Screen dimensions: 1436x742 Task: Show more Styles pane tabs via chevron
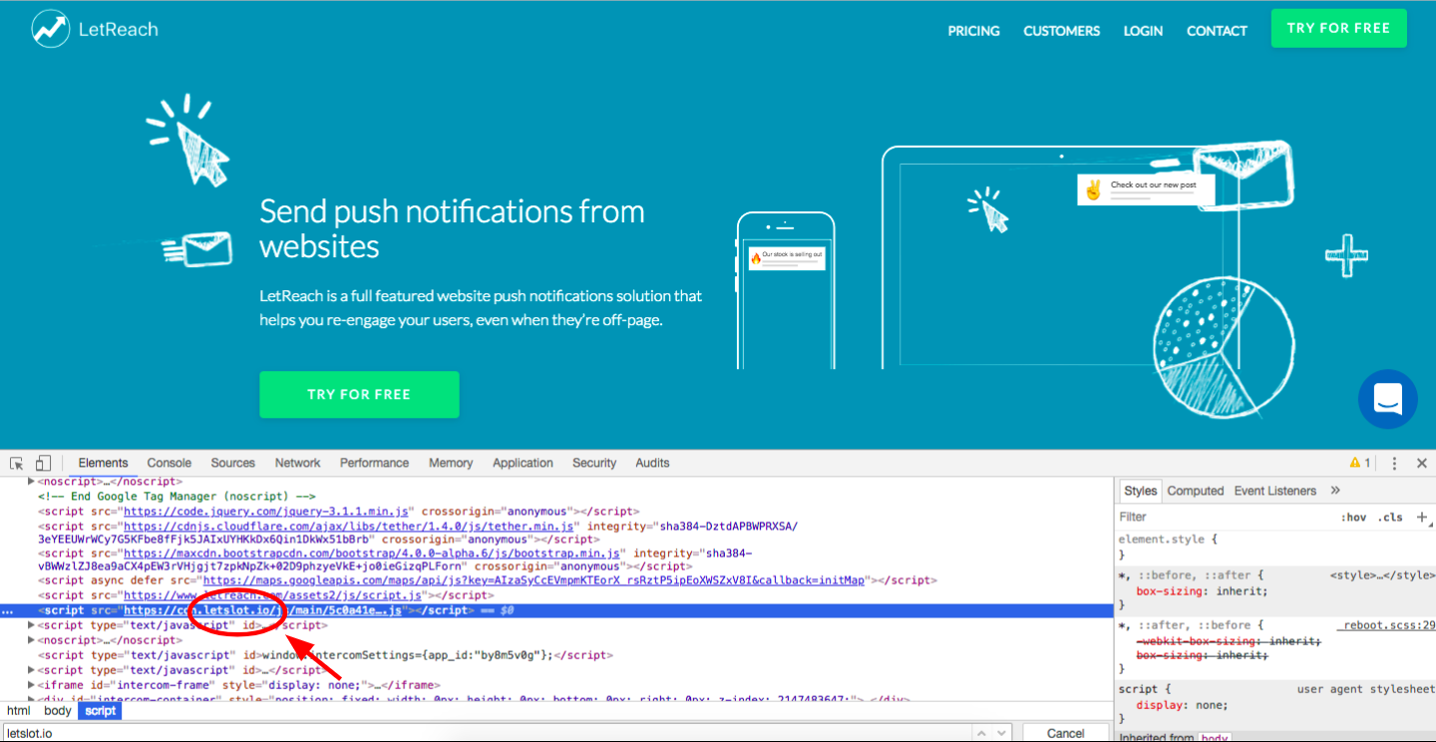1335,491
